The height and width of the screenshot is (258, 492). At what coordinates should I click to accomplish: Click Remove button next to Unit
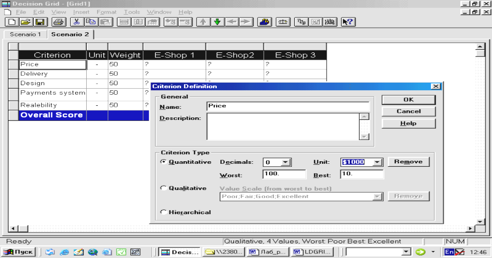408,162
